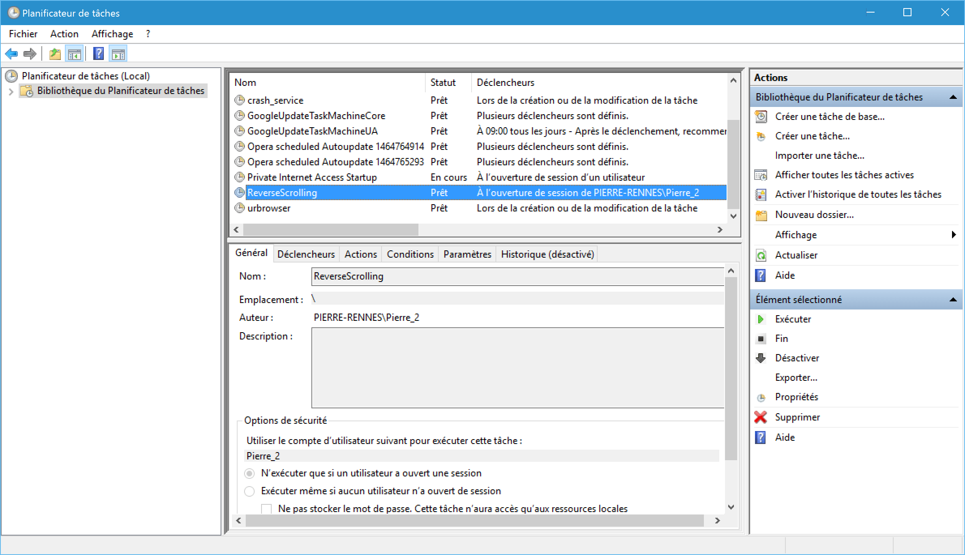965x555 pixels.
Task: Toggle the console tree pane icon
Action: [x=74, y=53]
